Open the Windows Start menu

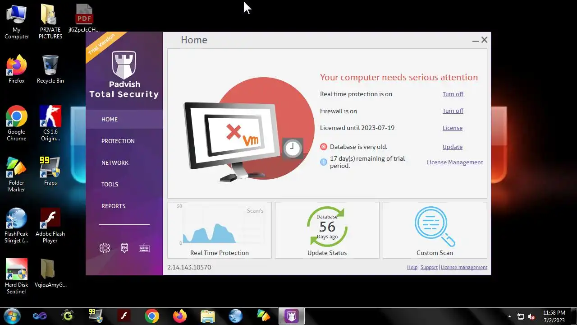coord(12,316)
